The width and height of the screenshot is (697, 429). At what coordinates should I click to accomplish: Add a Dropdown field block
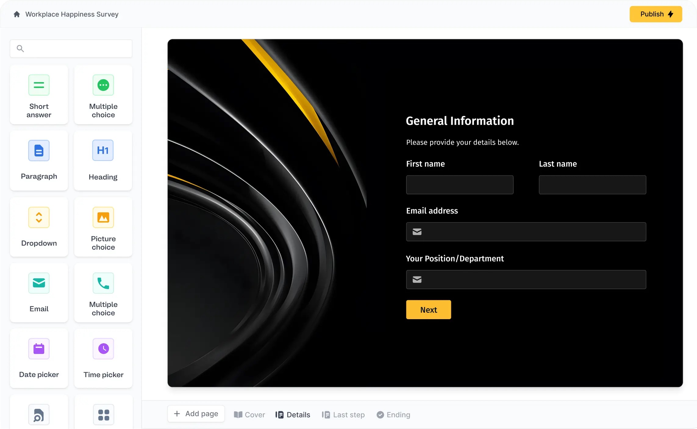click(x=39, y=227)
